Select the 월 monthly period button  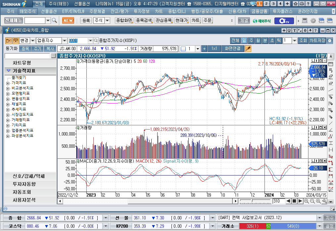pyautogui.click(x=258, y=40)
